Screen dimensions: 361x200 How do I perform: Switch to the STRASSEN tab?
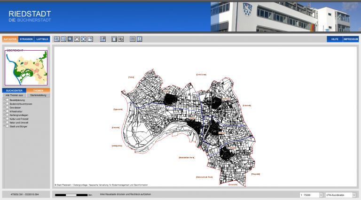click(26, 39)
